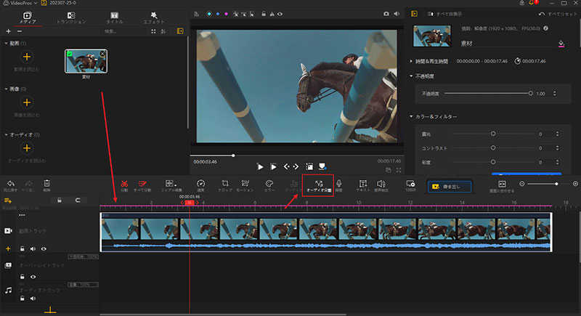Click the media library search field
Viewport: 581px width, 316px height.
point(124,31)
